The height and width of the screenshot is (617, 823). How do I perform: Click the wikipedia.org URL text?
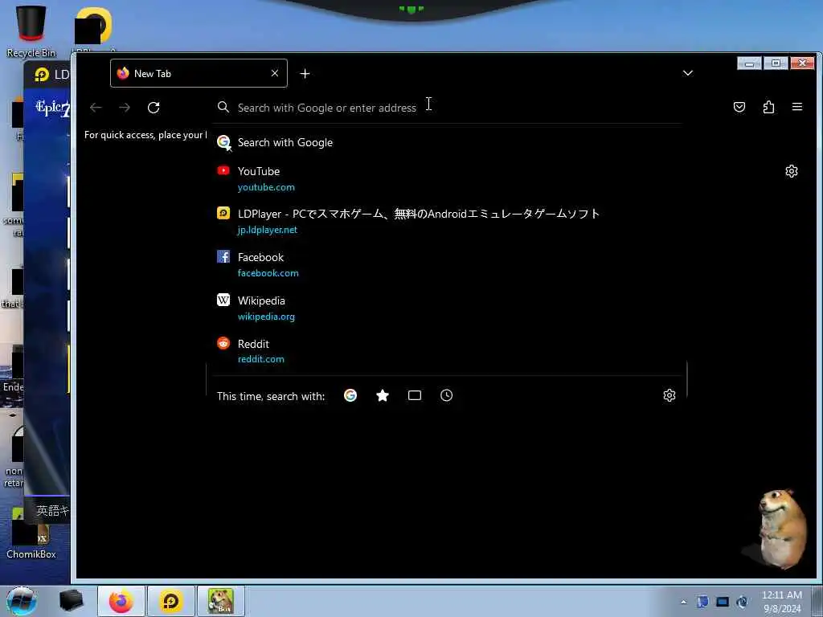[x=266, y=317]
